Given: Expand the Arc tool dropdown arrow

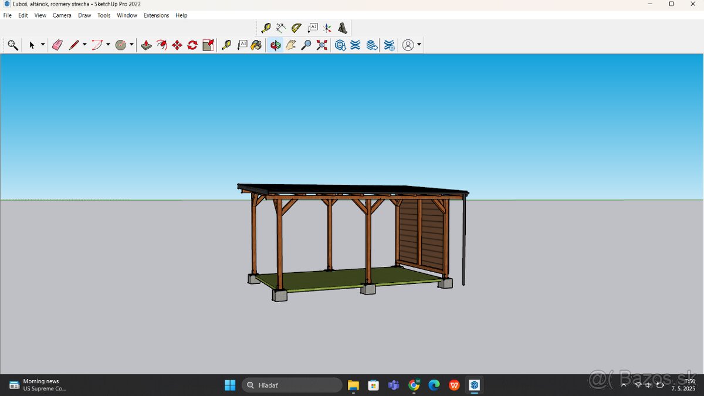Looking at the screenshot, I should pos(108,45).
